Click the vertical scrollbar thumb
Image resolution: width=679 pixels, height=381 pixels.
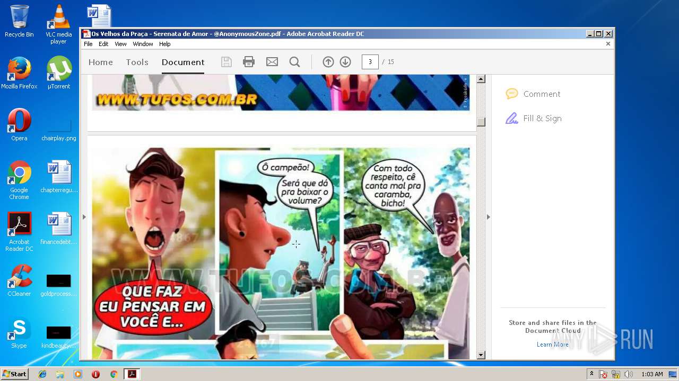481,122
